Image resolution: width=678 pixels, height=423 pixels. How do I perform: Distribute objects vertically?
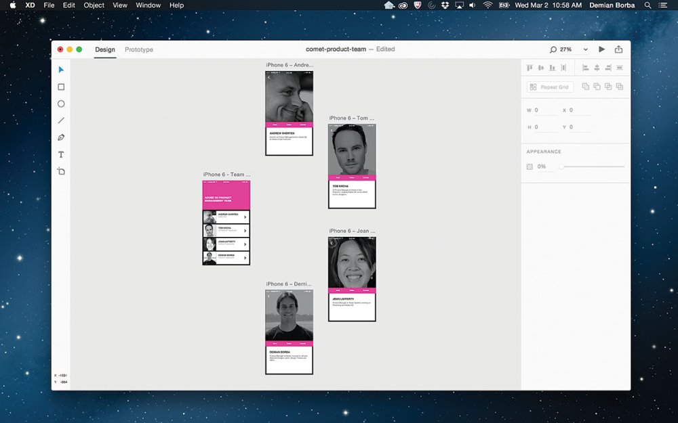click(x=619, y=68)
